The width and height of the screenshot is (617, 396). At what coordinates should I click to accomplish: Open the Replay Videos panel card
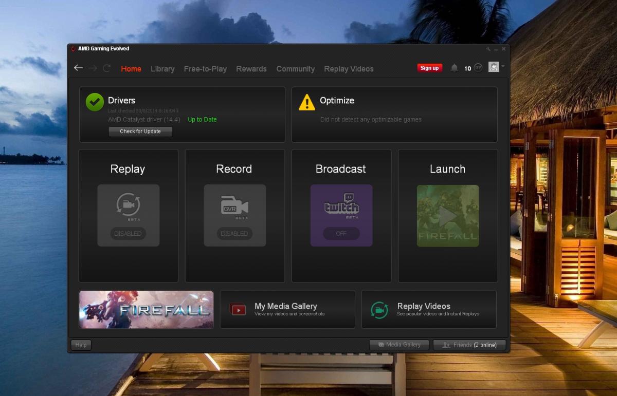point(429,309)
